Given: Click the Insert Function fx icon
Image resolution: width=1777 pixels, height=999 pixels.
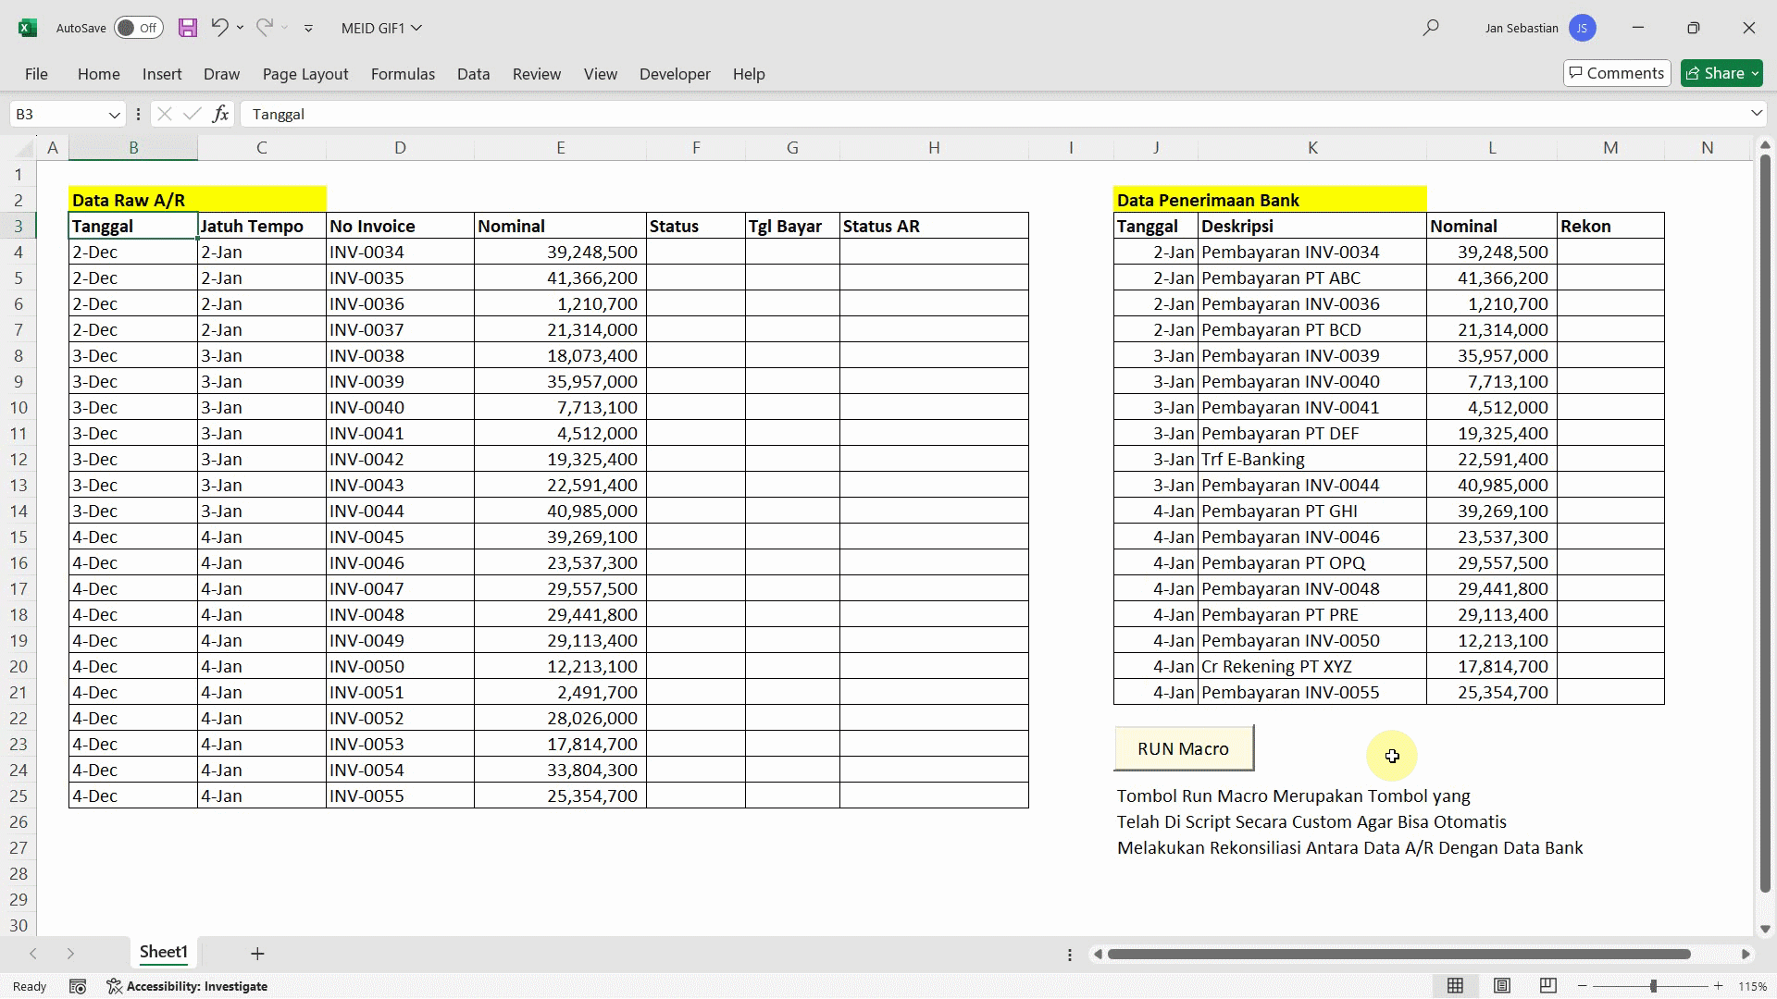Looking at the screenshot, I should [220, 114].
